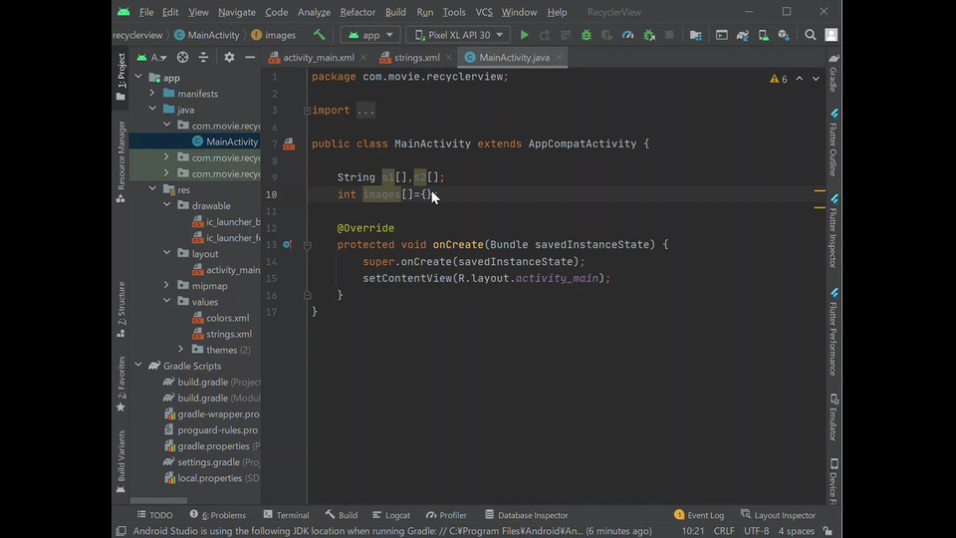Open Search Everywhere magnifier icon

(x=811, y=35)
